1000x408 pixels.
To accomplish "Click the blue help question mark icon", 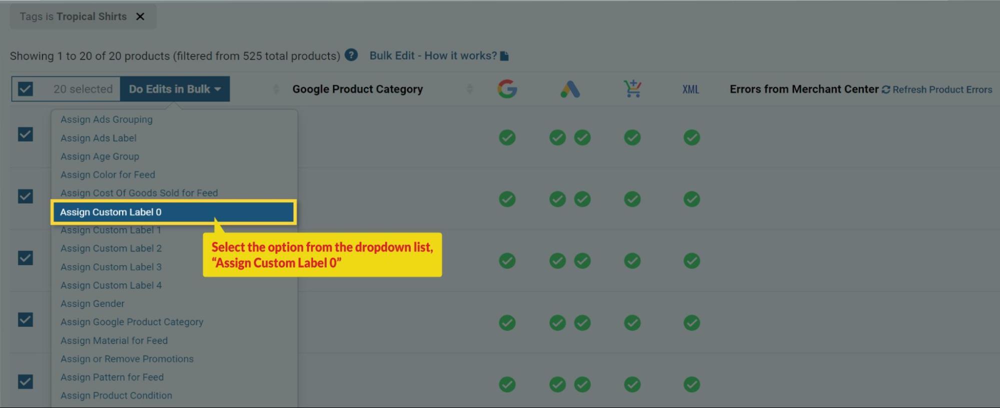I will tap(351, 55).
